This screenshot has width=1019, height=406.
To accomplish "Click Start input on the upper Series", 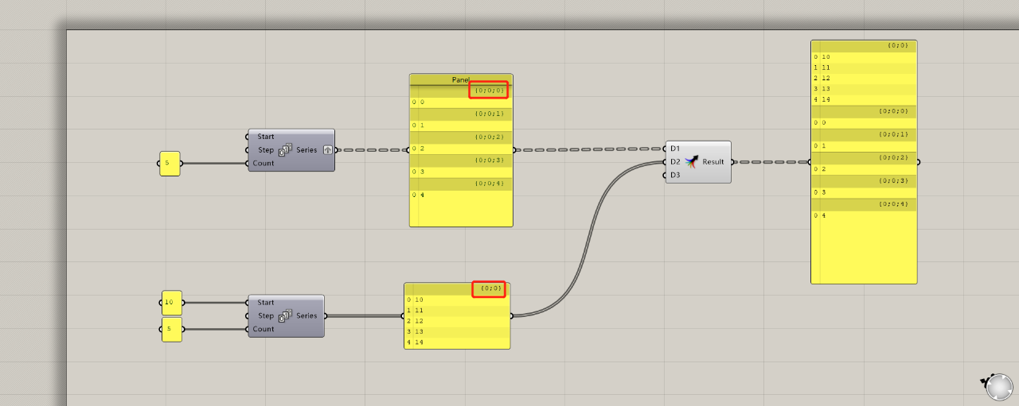I will (265, 137).
